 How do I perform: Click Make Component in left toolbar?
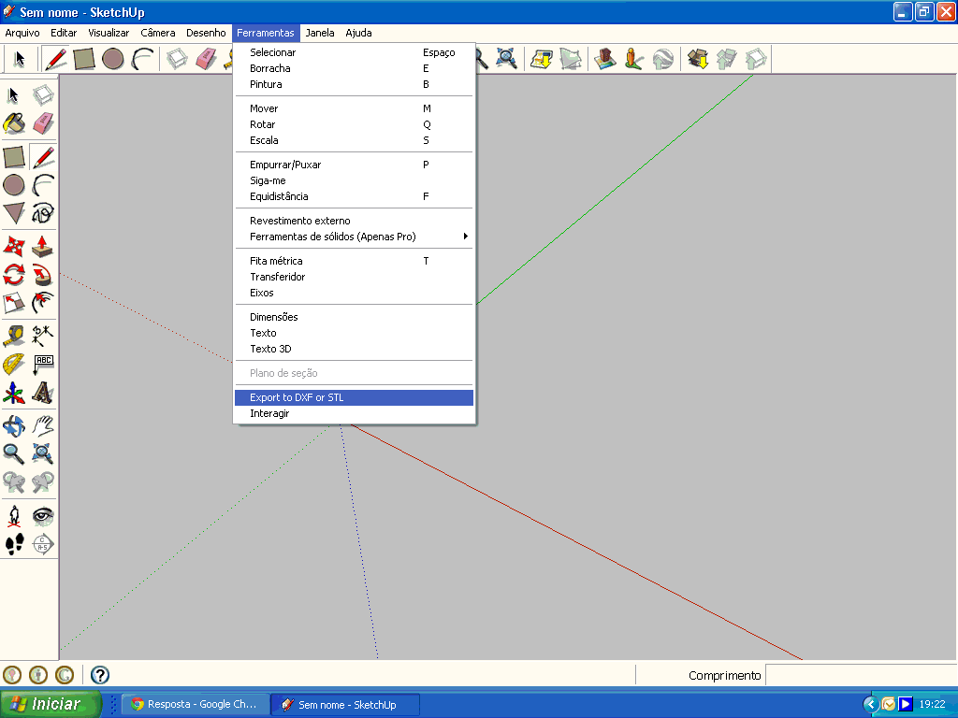coord(43,95)
